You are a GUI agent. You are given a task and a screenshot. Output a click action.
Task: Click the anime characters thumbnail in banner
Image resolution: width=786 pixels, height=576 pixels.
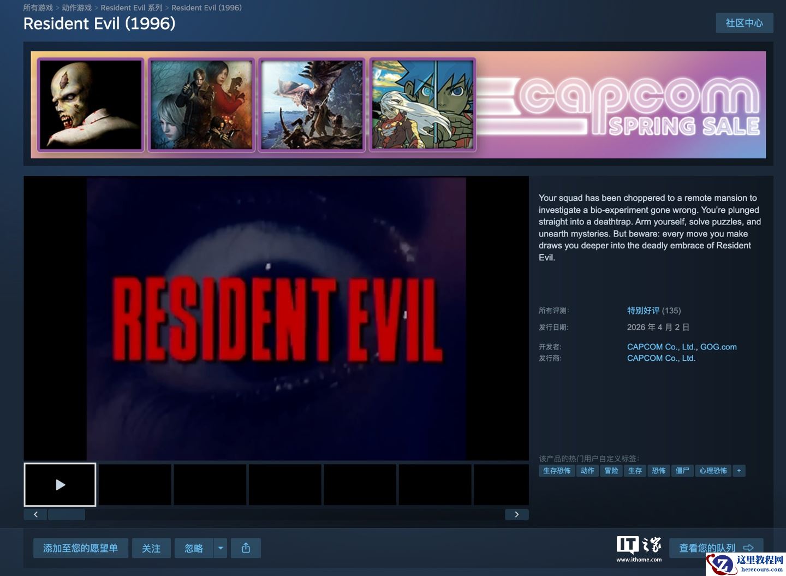422,105
